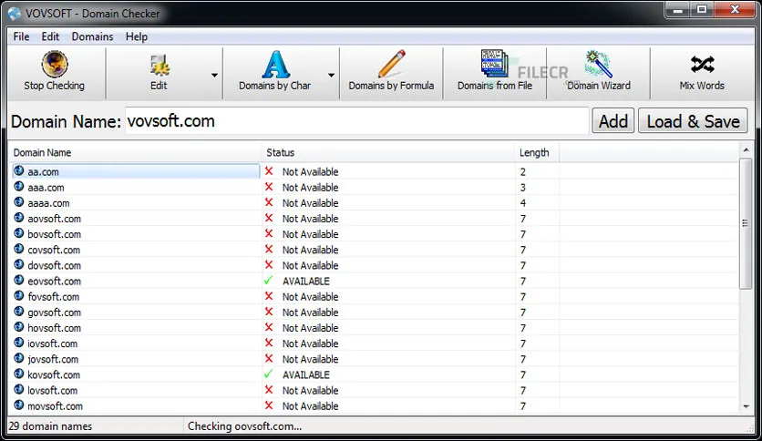Select the aovsoft.com domain entry
Image resolution: width=762 pixels, height=441 pixels.
(x=54, y=219)
